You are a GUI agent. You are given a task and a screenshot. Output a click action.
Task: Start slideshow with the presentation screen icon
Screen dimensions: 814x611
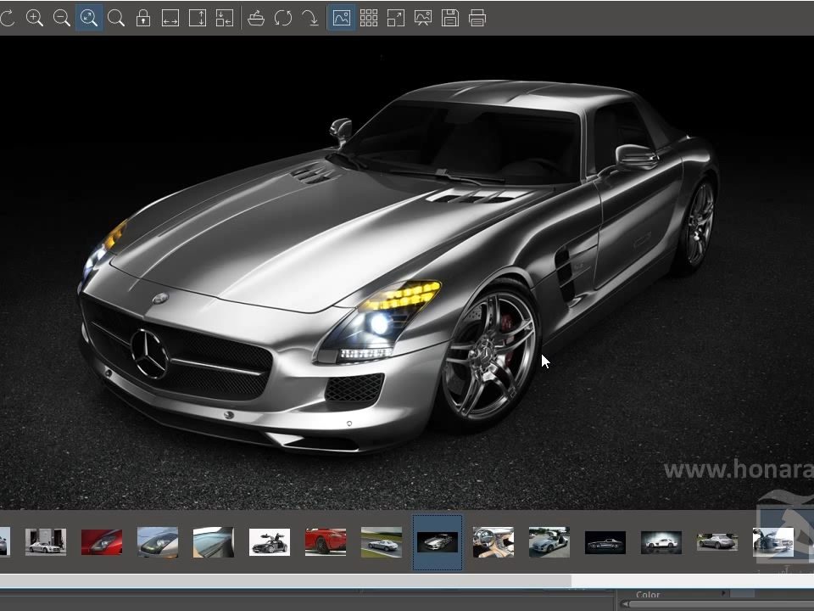423,18
